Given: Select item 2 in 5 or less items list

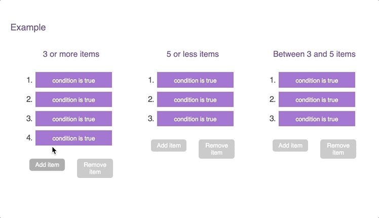Looking at the screenshot, I should (195, 99).
